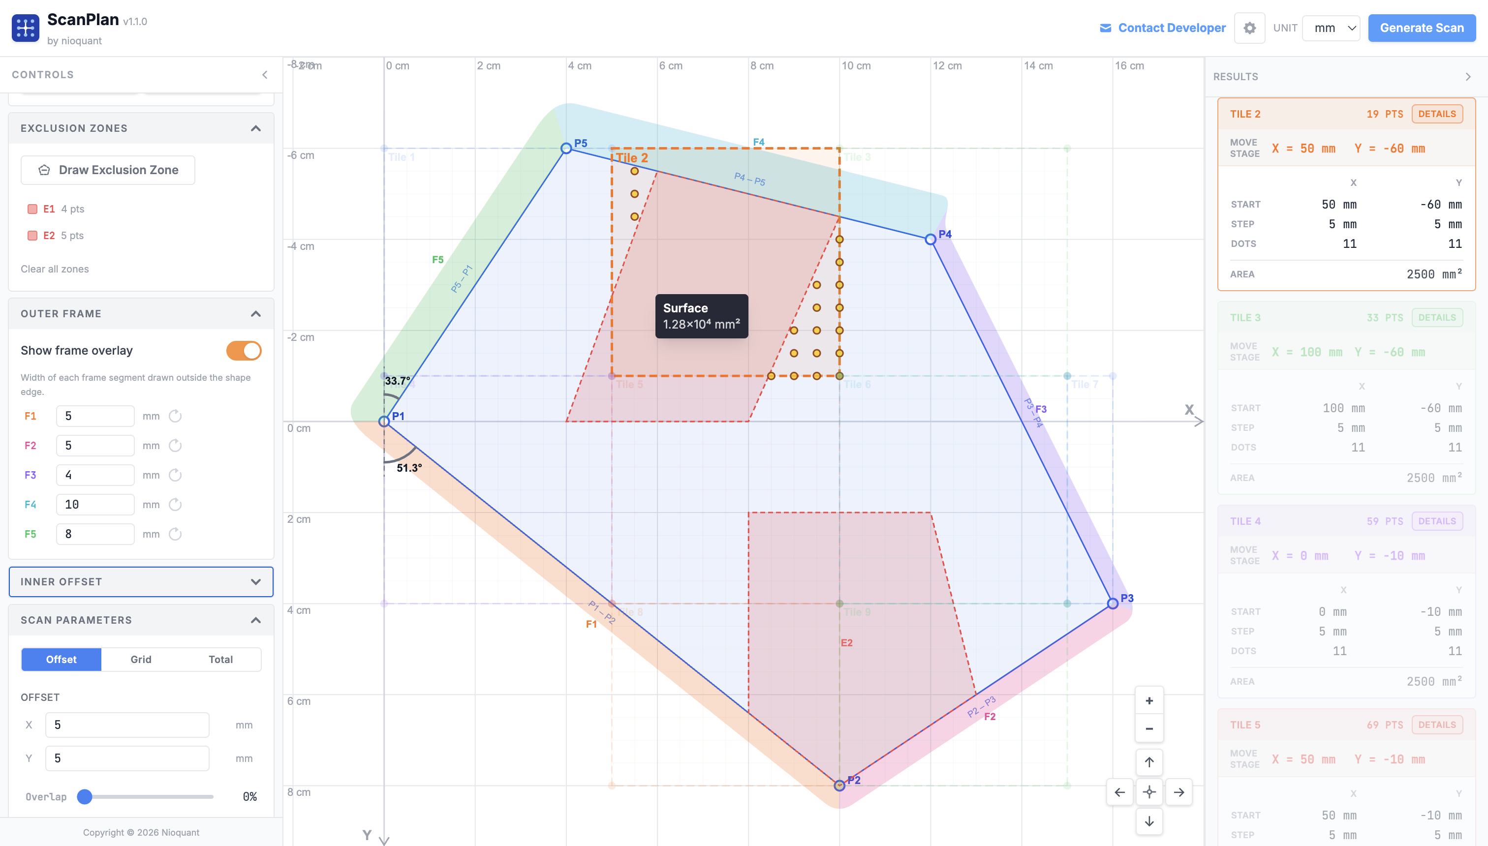
Task: Select the E1 4 pts zone entry
Action: point(56,209)
